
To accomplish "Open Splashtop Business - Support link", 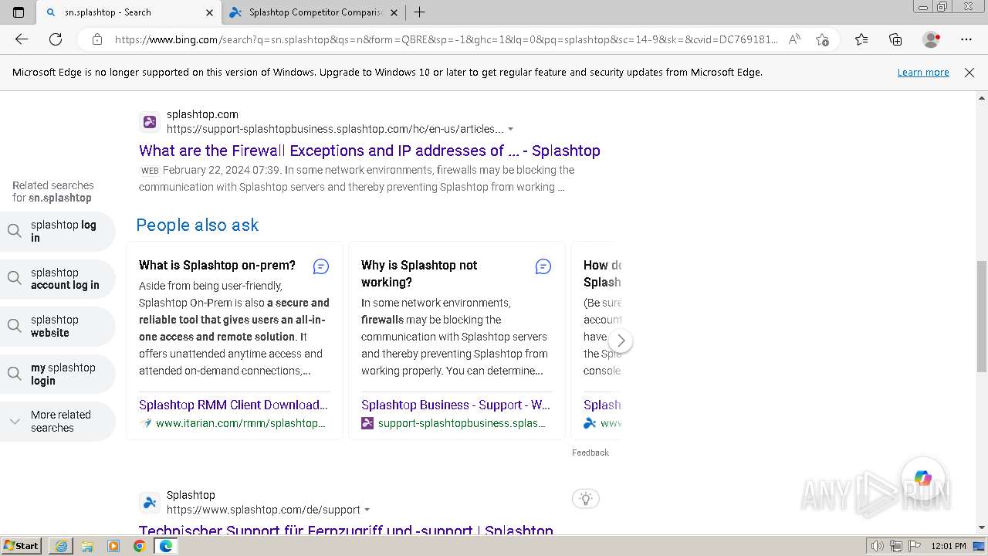I will pos(455,405).
